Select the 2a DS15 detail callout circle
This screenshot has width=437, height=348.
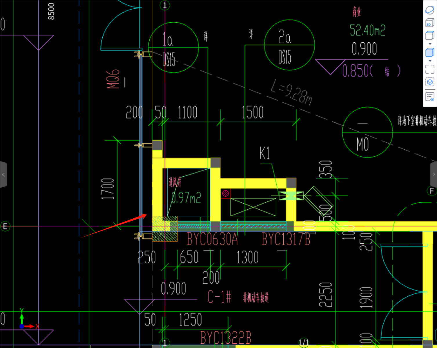(x=289, y=45)
